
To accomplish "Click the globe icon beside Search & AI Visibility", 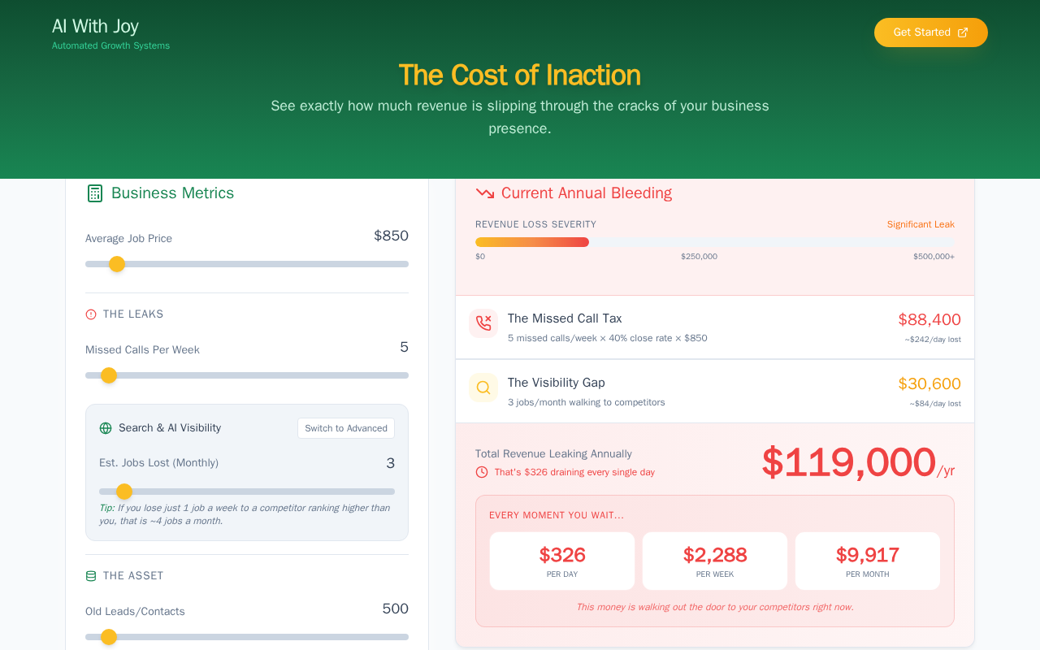I will click(x=106, y=428).
